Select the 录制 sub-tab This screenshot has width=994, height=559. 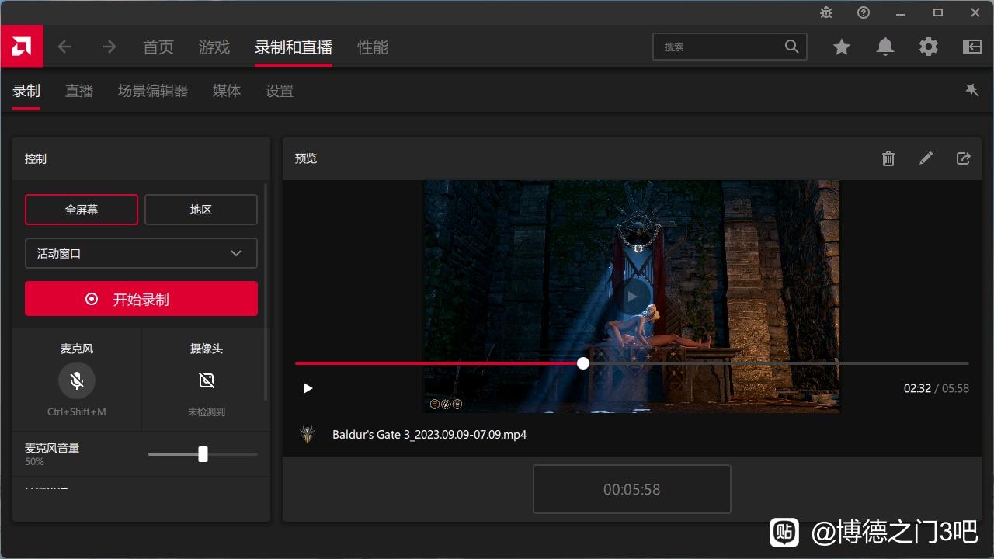pos(26,91)
